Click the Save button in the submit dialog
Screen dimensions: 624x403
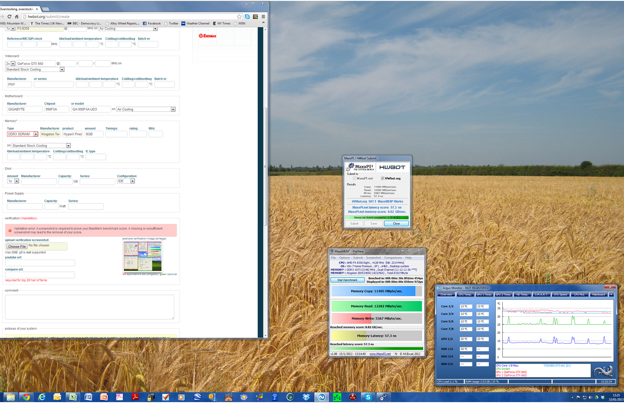pos(373,224)
